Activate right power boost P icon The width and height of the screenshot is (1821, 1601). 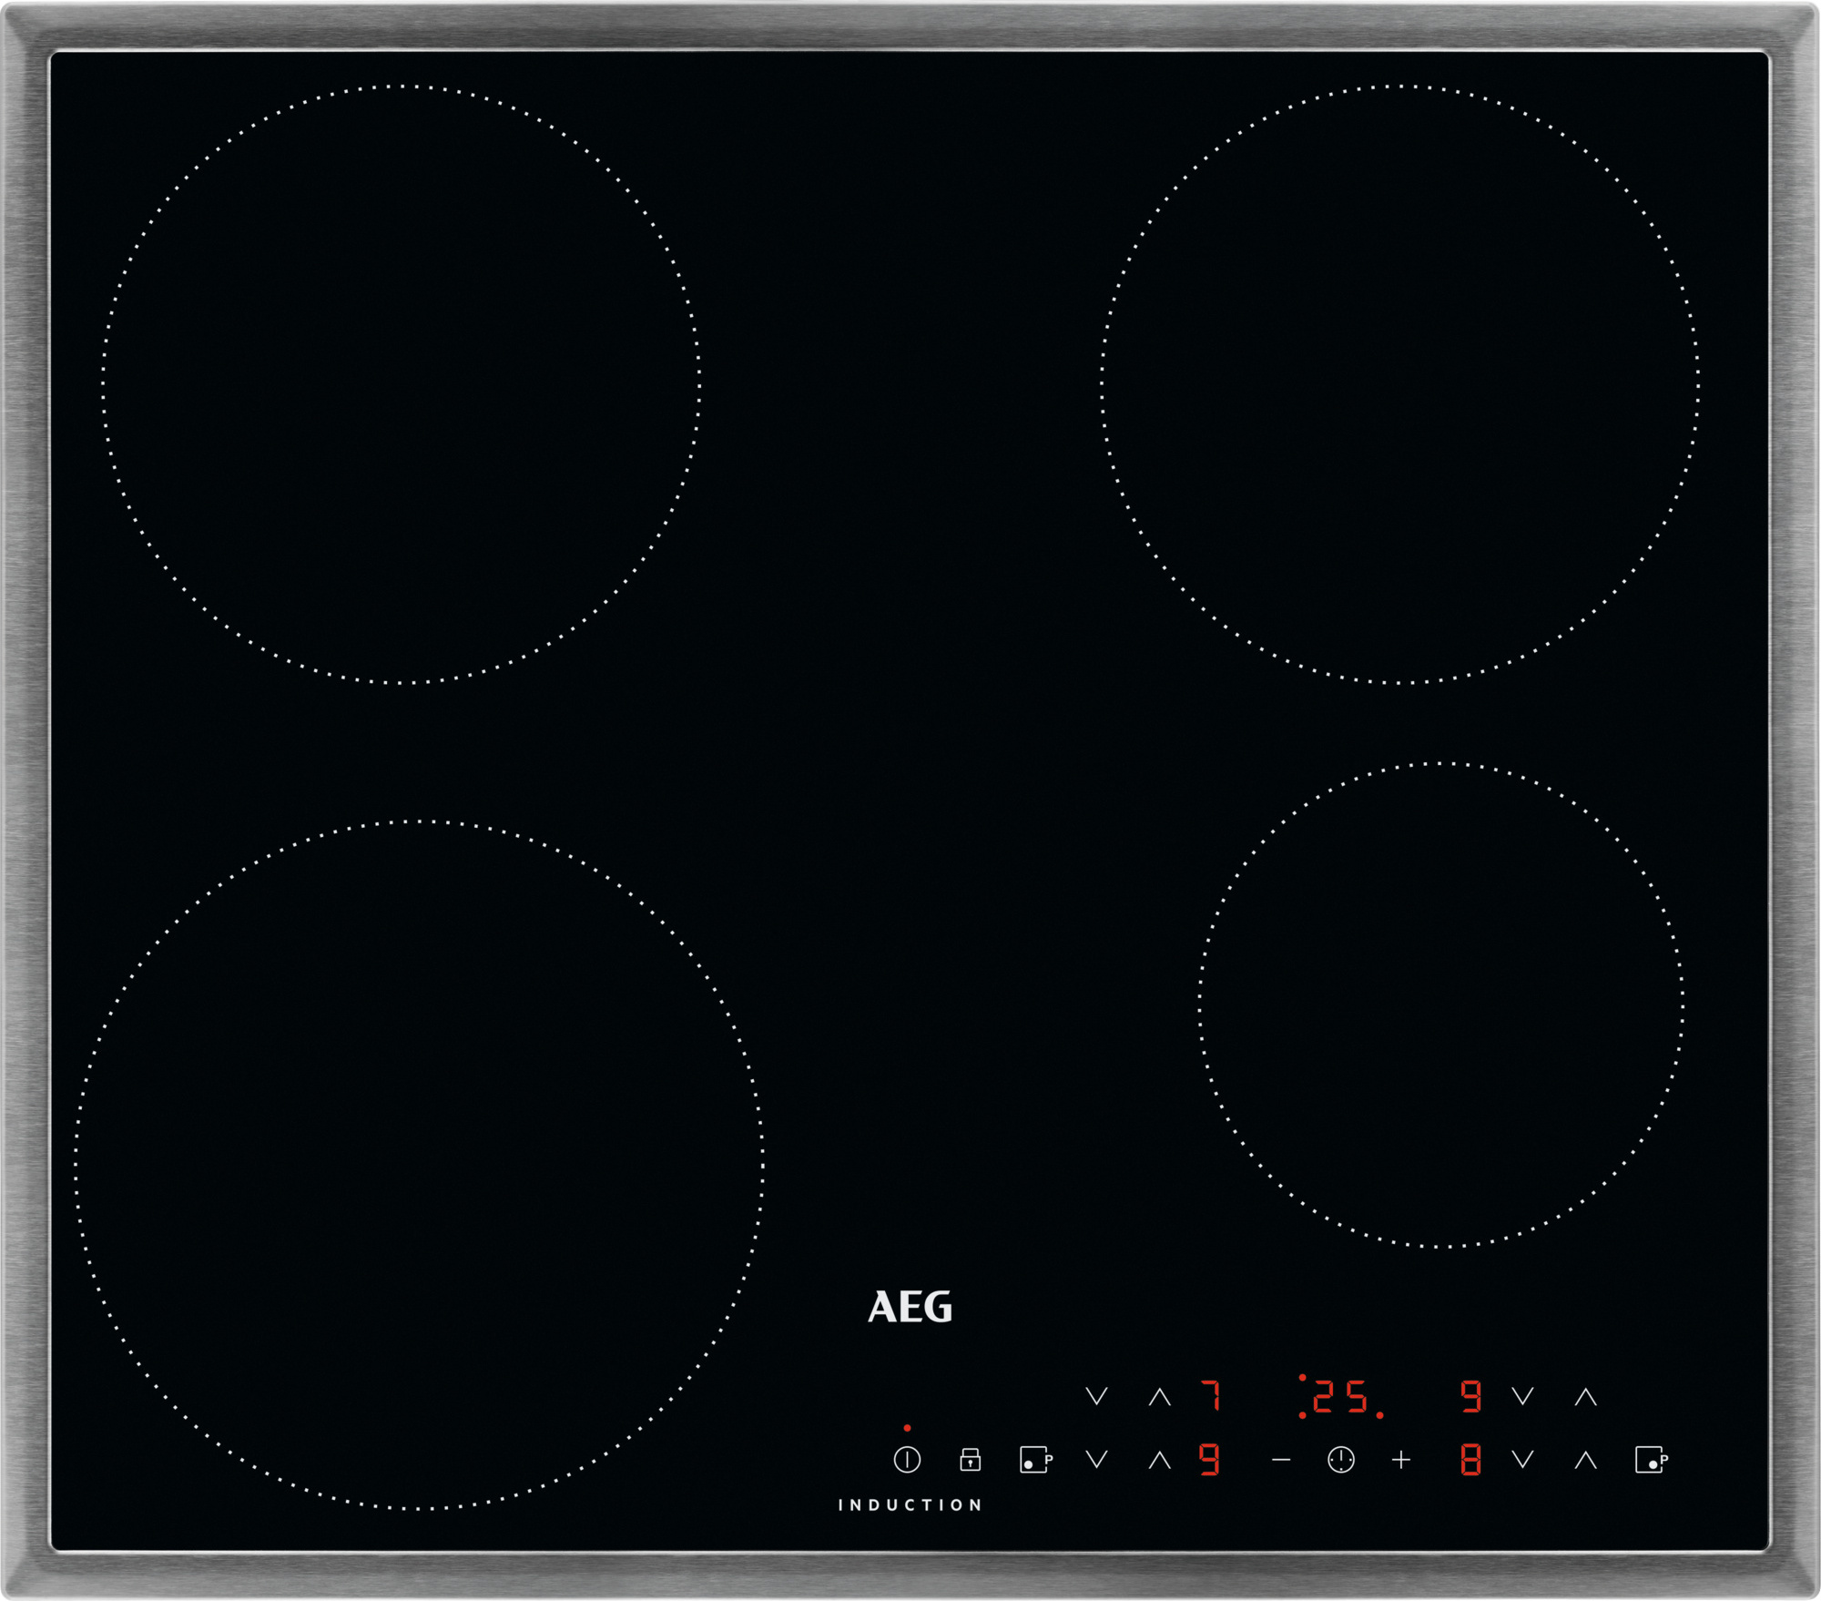(x=1651, y=1460)
